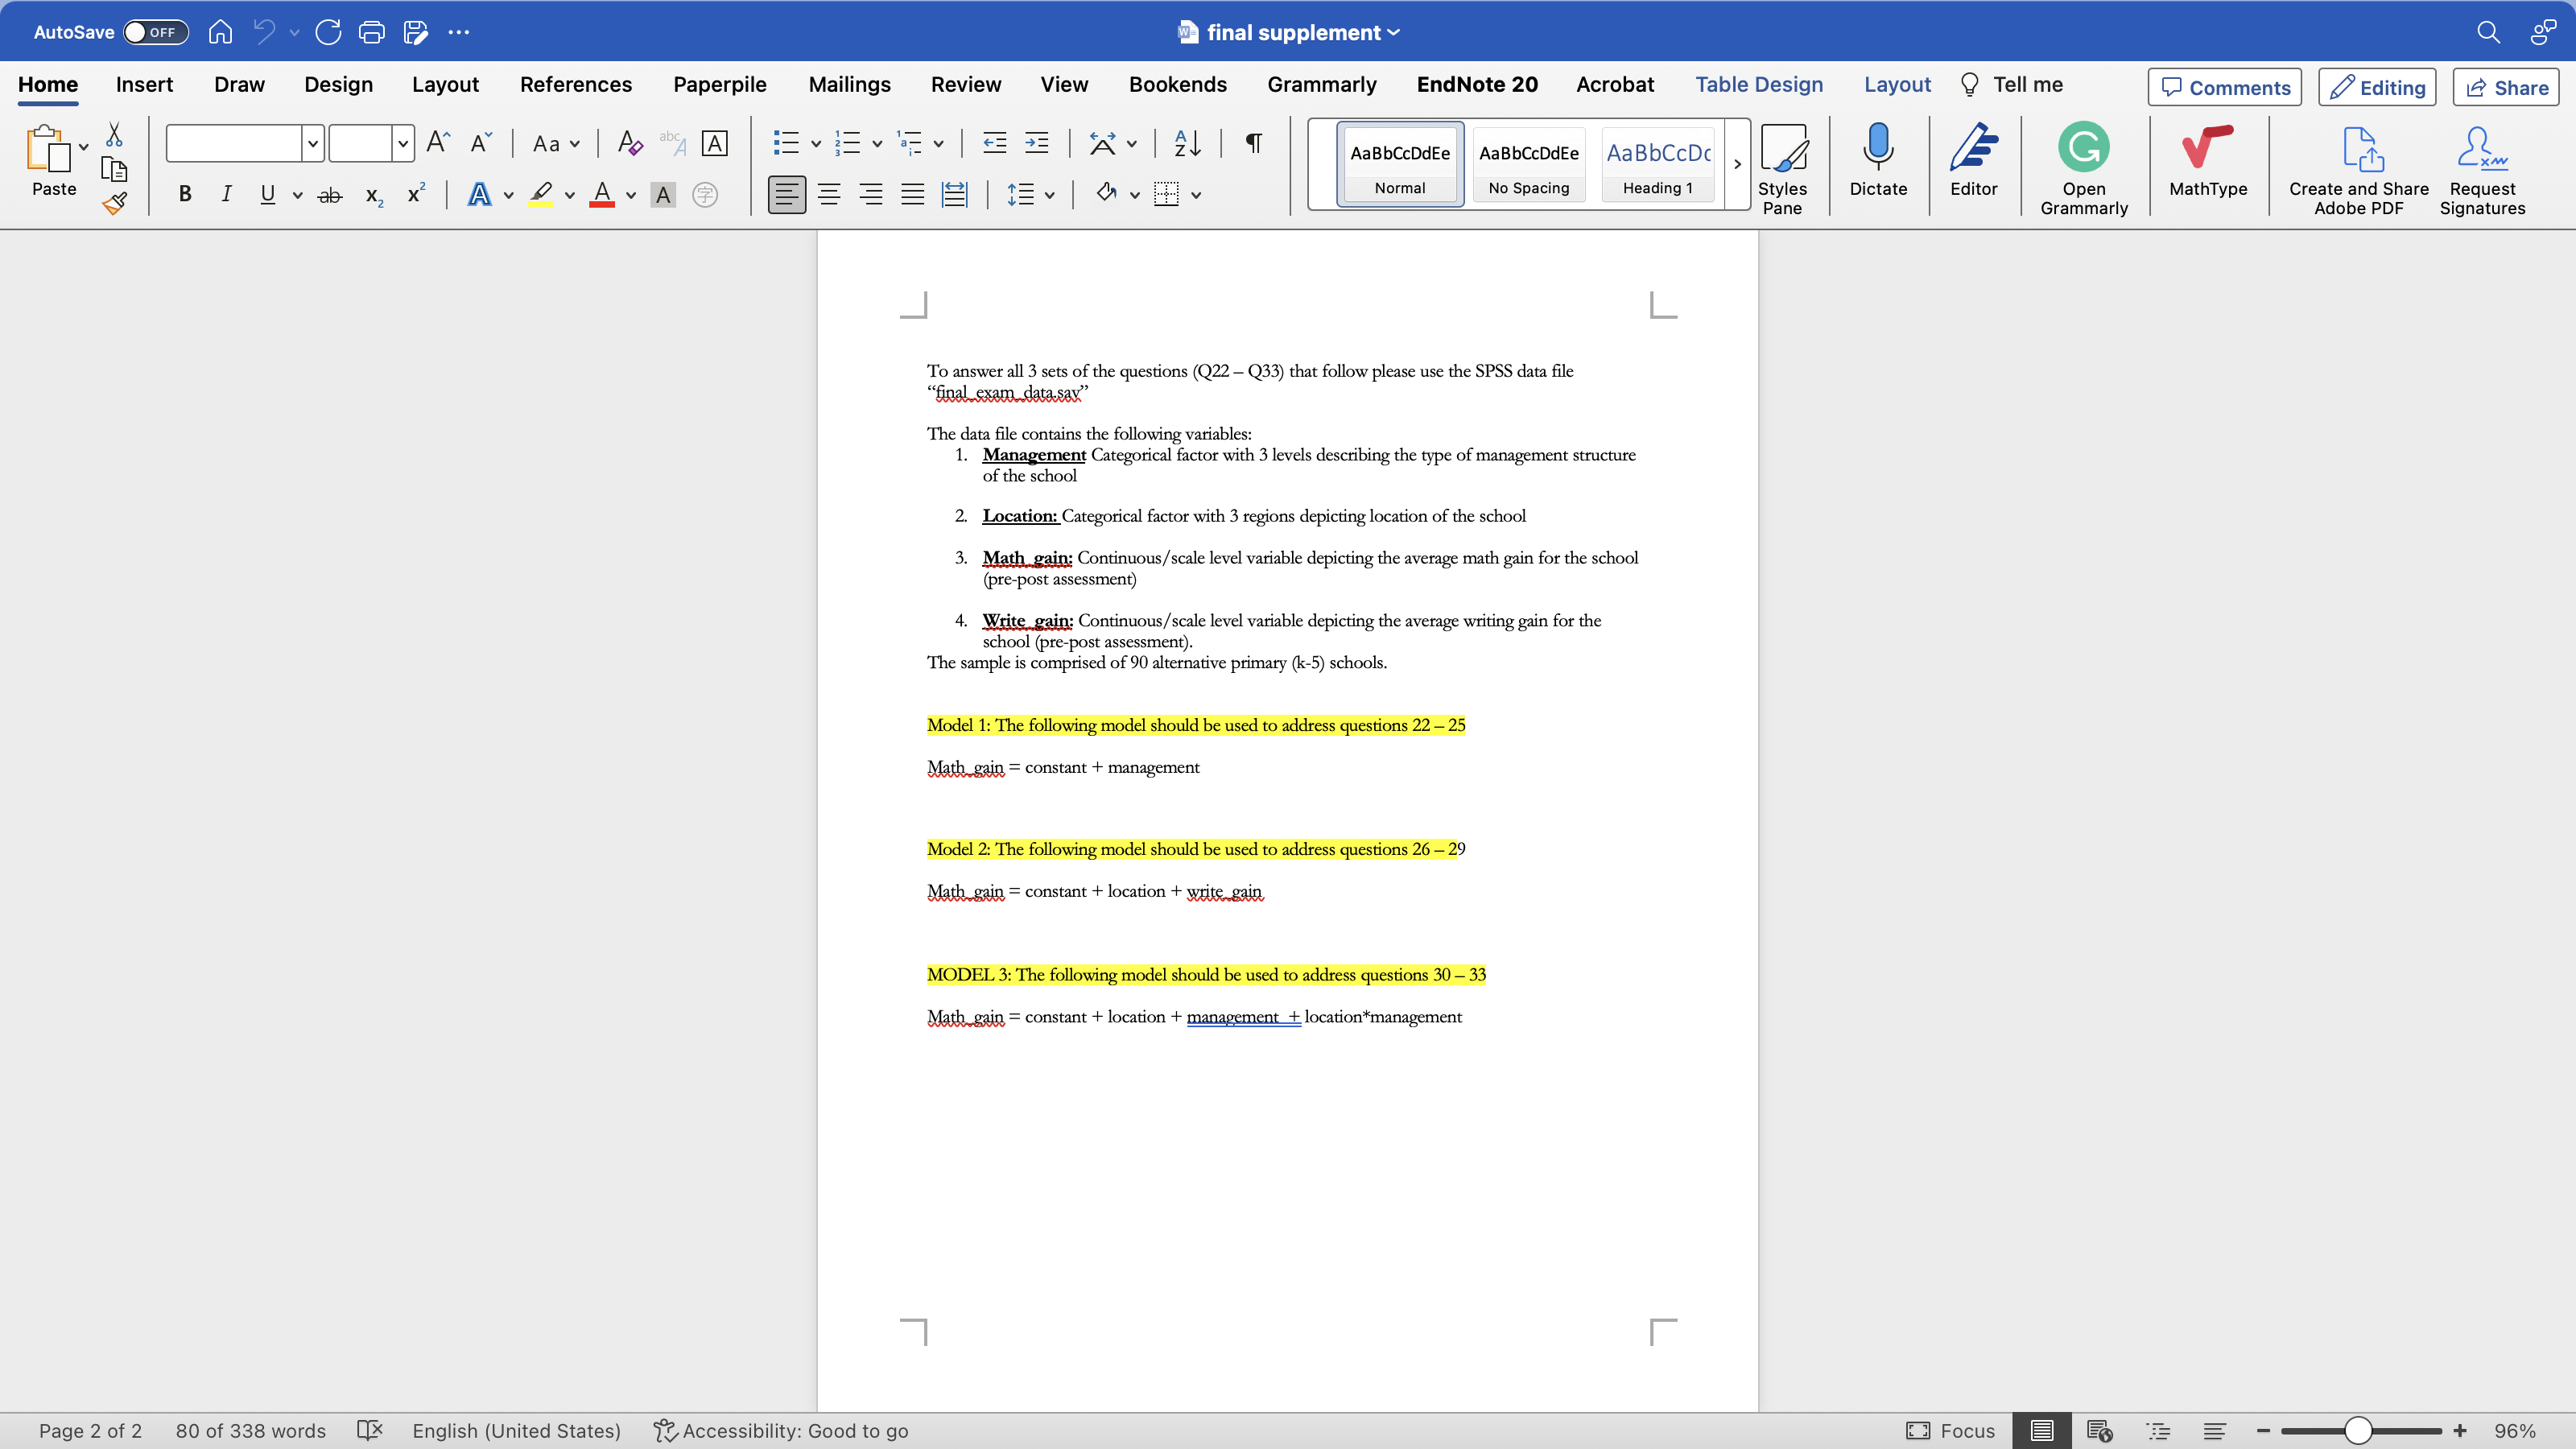
Task: Toggle the AutoSave switch
Action: click(156, 32)
